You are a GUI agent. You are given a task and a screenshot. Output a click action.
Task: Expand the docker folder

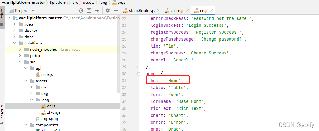[14, 31]
